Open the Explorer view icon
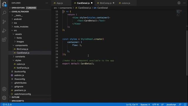The image size is (188, 106). coord(4,4)
